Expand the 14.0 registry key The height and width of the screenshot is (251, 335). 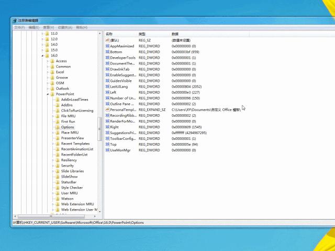[42, 45]
